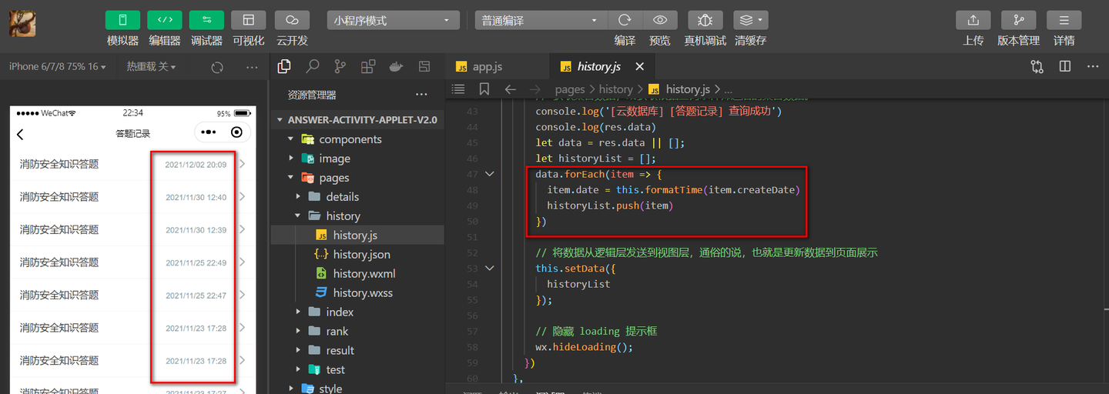Toggle the Simulator (模拟器) panel button
The width and height of the screenshot is (1109, 394).
122,21
